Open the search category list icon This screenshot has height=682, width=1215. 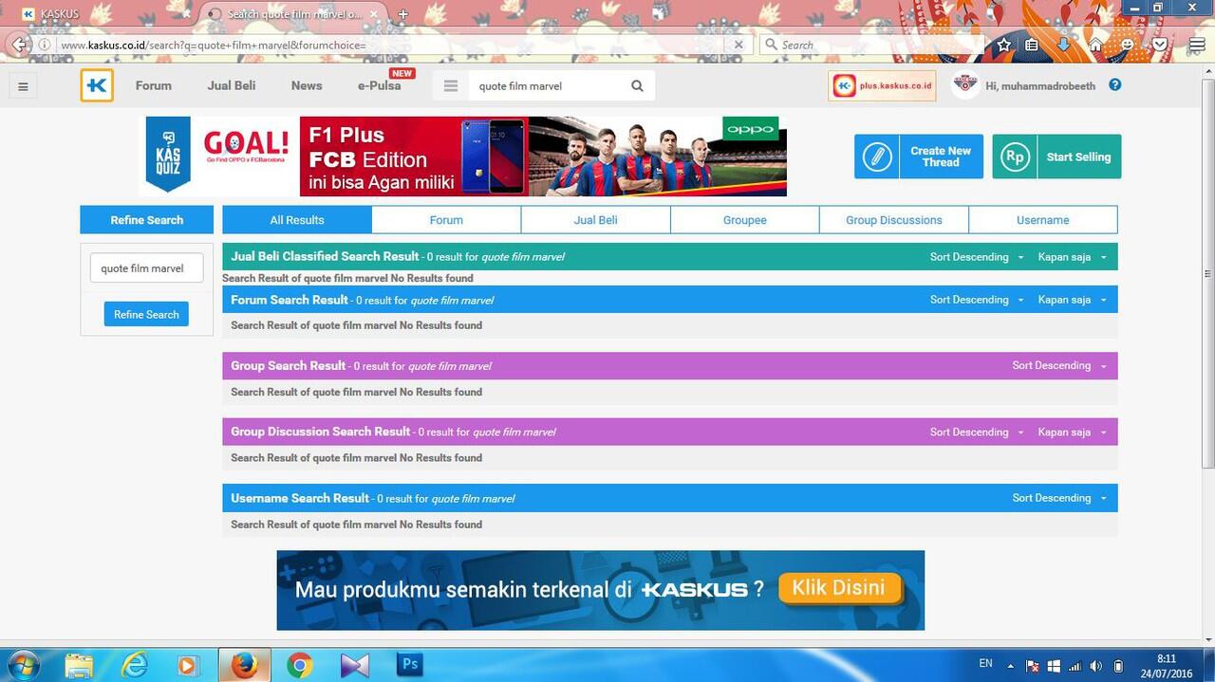tap(451, 86)
